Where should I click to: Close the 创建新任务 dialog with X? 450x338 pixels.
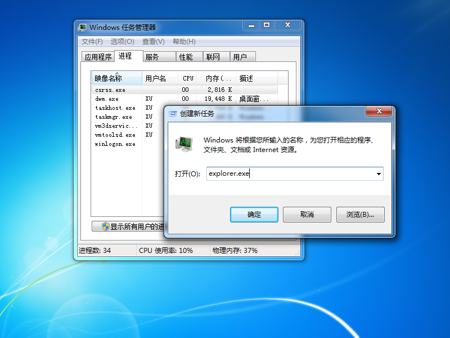[x=379, y=111]
